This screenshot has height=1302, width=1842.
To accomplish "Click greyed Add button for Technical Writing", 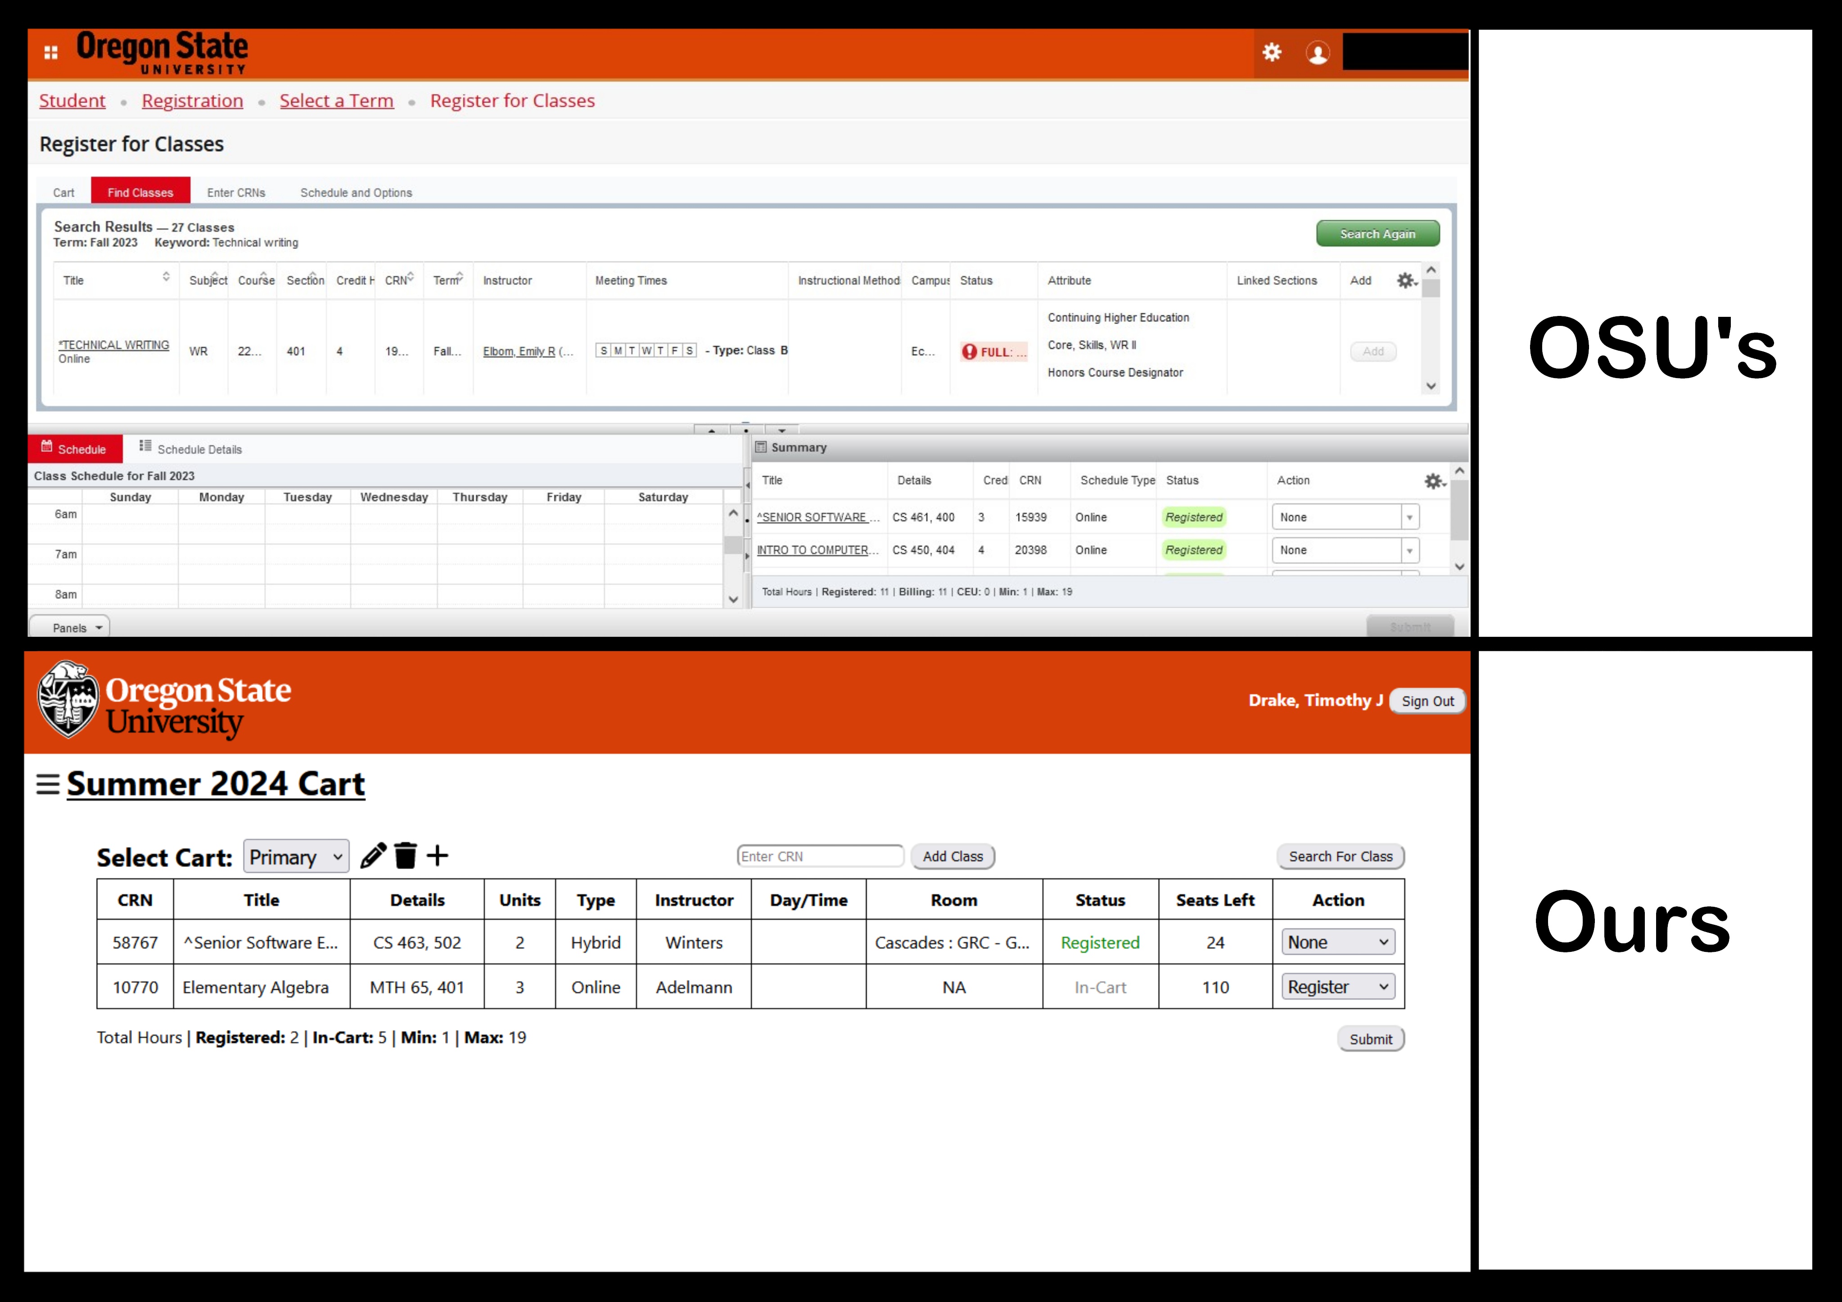I will click(1372, 351).
